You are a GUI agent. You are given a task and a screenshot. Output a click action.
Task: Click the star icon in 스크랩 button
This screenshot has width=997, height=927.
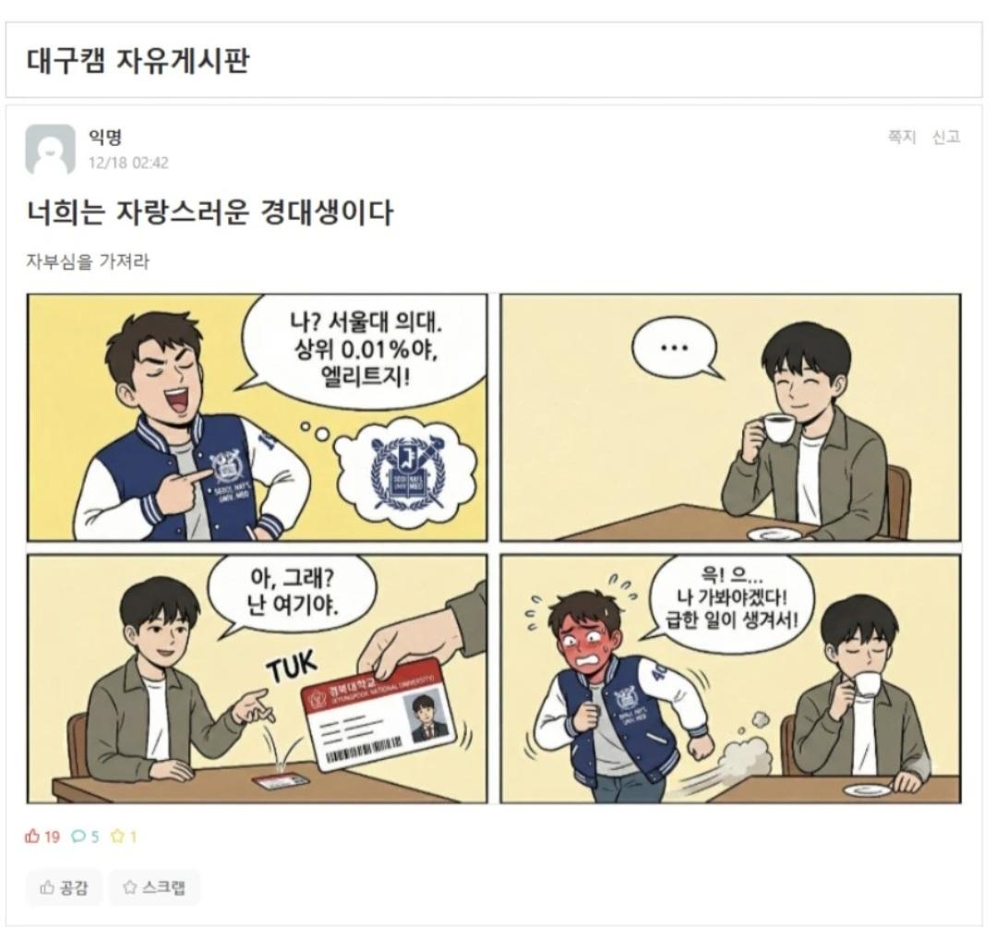pos(130,887)
